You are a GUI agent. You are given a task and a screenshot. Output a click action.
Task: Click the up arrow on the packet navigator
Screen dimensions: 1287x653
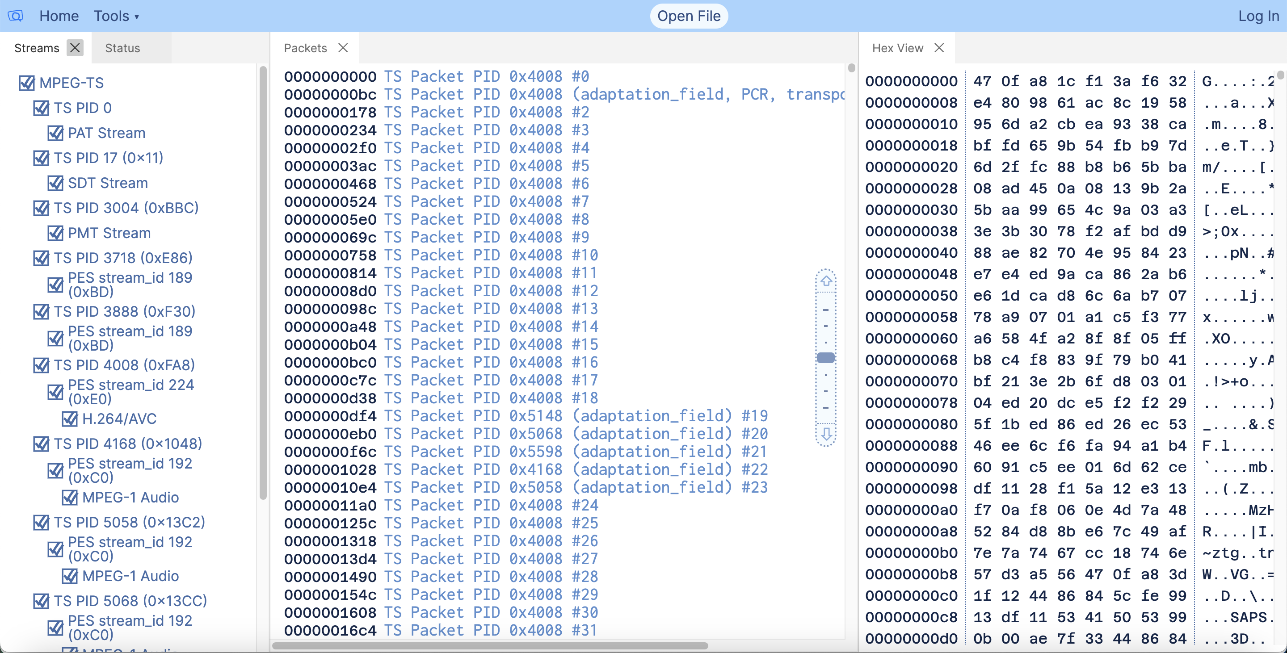(x=826, y=280)
